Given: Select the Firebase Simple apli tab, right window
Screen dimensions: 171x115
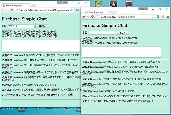Looking at the screenshot, I should click(x=97, y=12).
